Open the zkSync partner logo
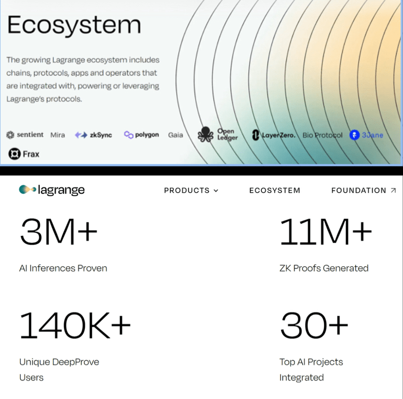This screenshot has height=399, width=403. [93, 135]
